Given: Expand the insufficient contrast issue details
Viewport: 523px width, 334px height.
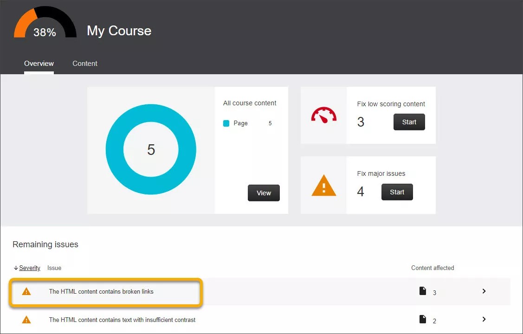Looking at the screenshot, I should [484, 319].
